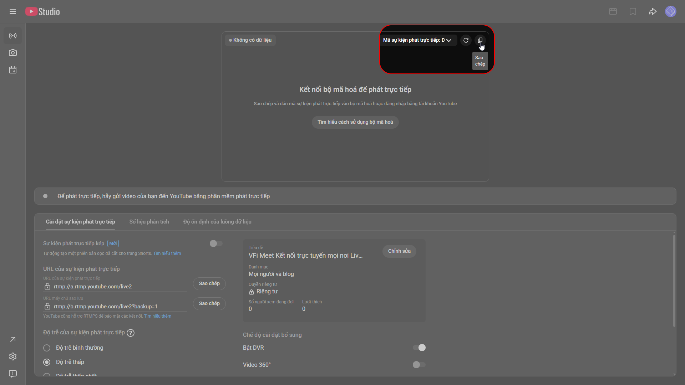Click the send feedback icon
The image size is (685, 385).
[13, 374]
